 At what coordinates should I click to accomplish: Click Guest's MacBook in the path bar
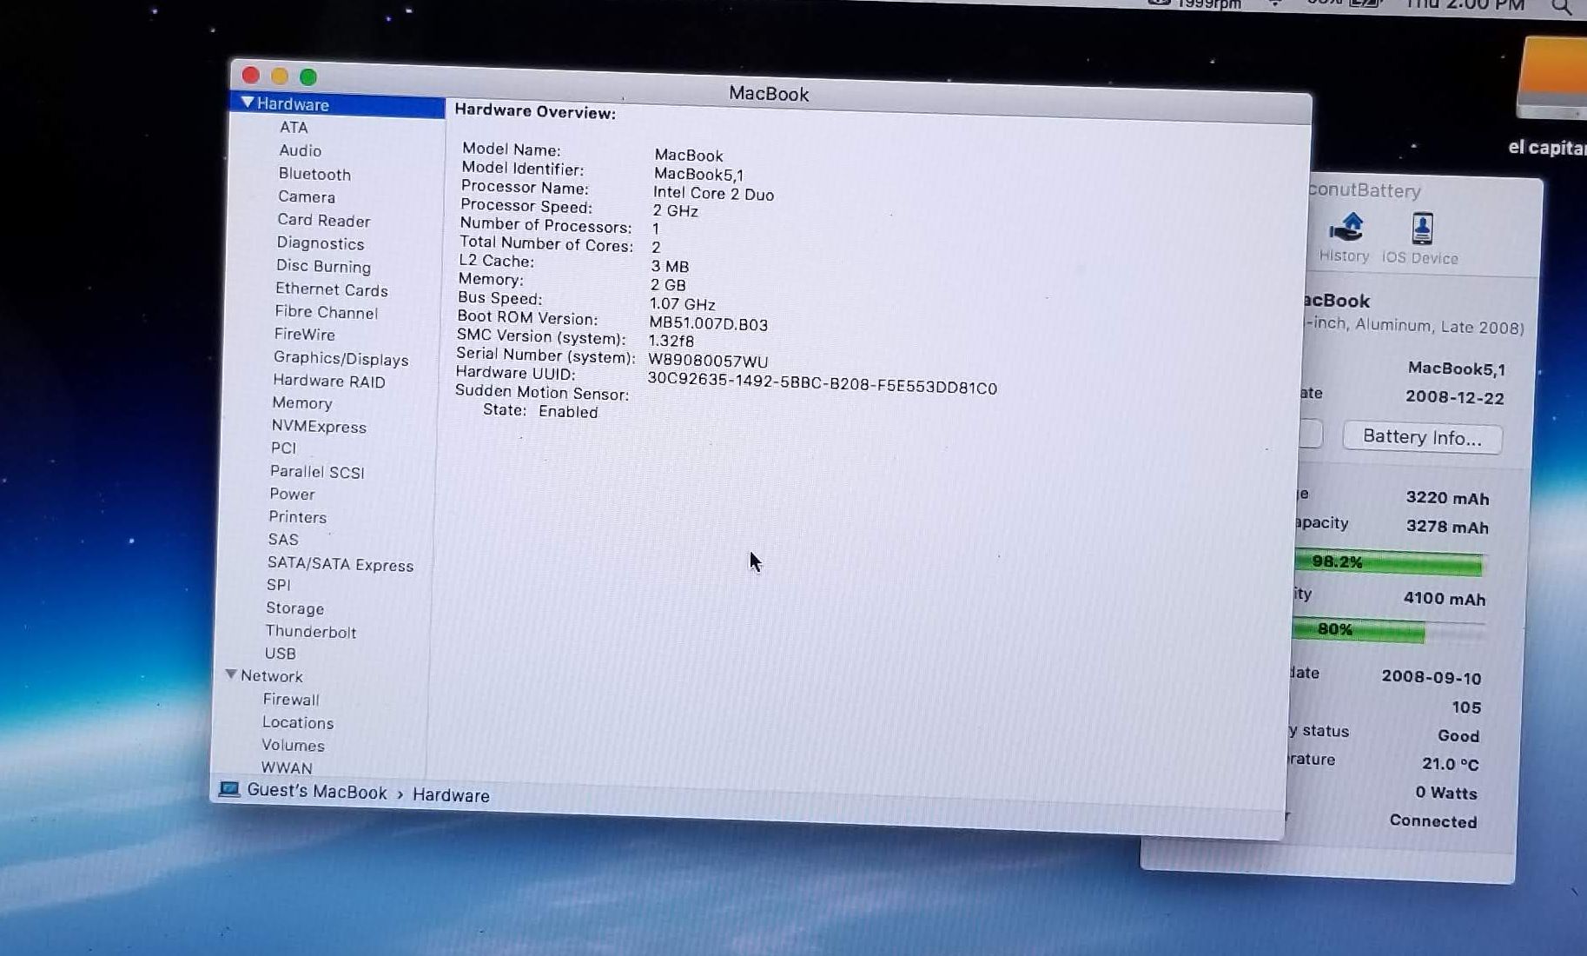click(316, 792)
